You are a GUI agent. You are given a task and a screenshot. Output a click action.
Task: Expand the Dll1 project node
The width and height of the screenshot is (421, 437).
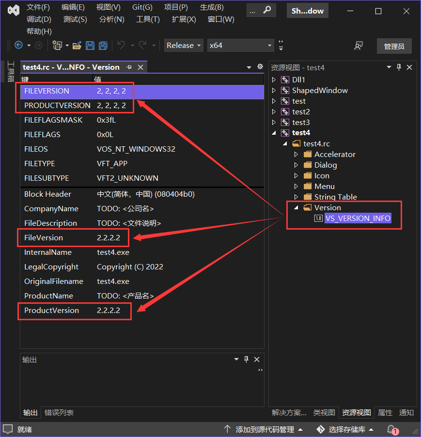274,80
